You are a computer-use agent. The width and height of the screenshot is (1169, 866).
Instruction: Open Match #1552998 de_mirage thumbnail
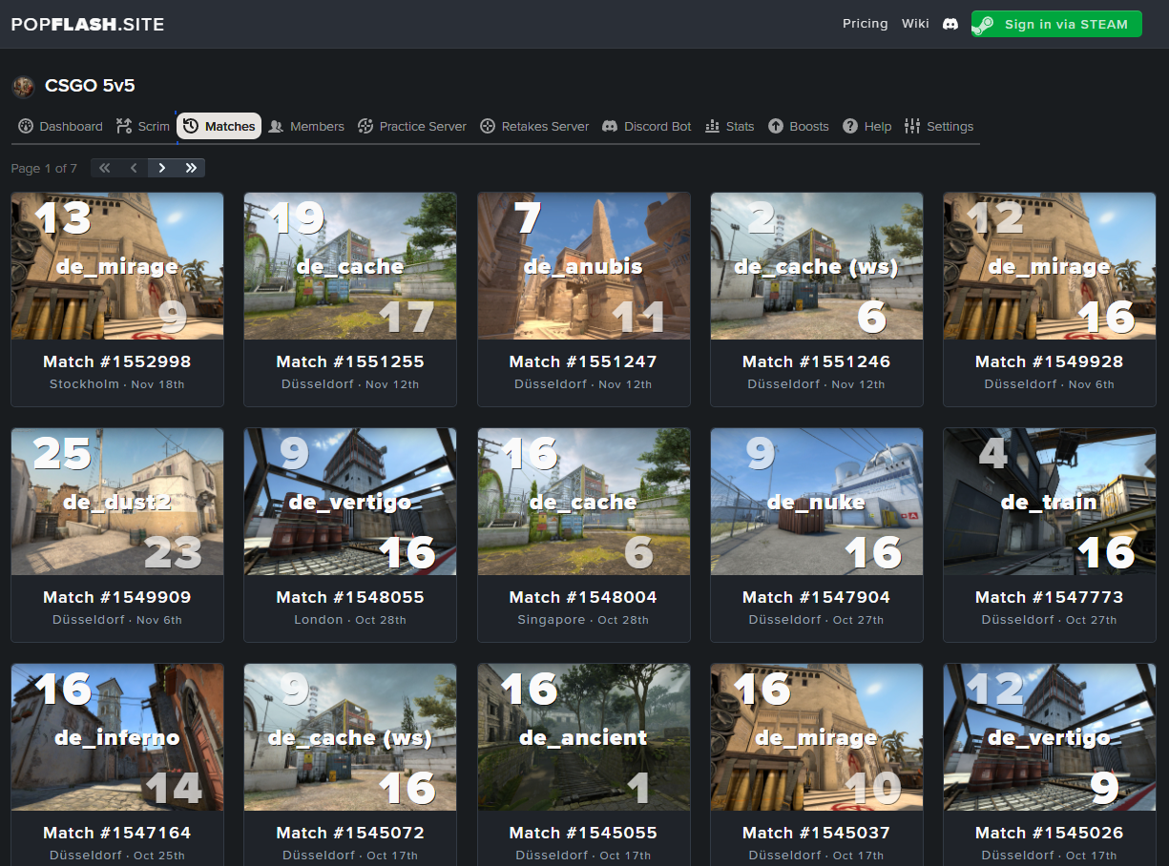tap(117, 266)
